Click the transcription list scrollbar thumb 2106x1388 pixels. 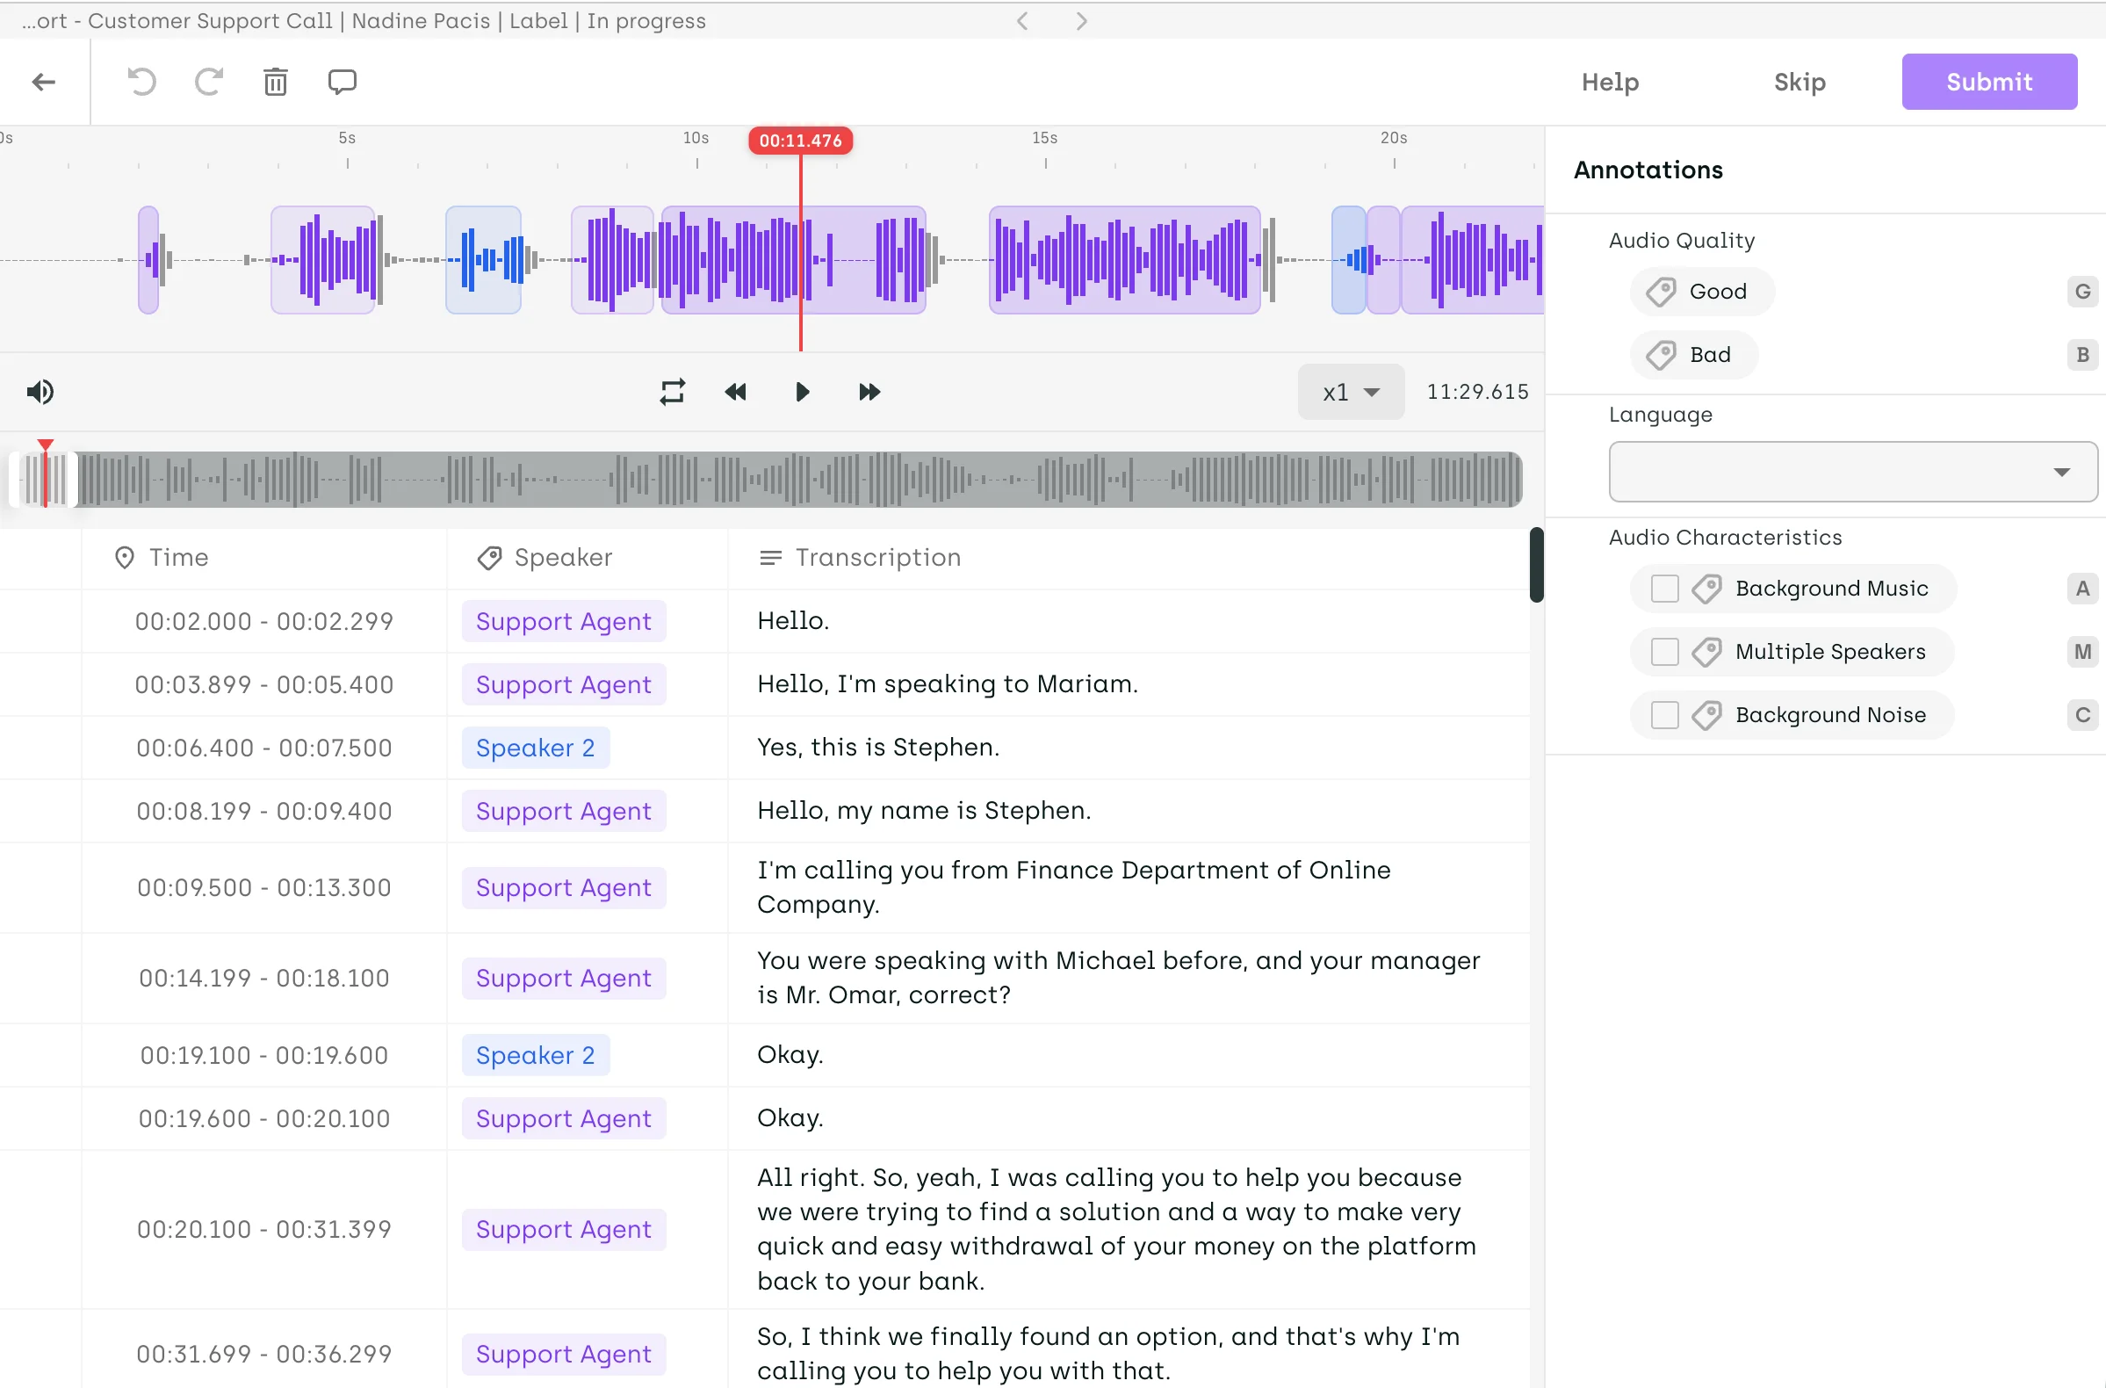(1536, 565)
